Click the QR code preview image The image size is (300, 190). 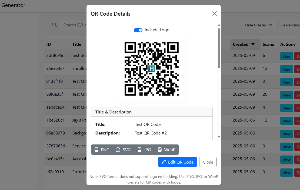coord(152,69)
